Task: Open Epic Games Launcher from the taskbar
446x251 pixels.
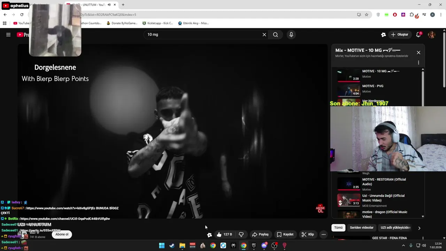Action: [254, 245]
